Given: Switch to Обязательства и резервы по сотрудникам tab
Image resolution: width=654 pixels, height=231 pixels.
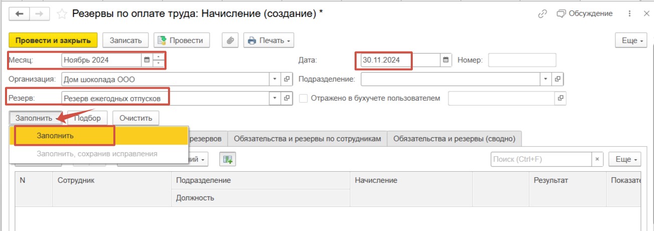Looking at the screenshot, I should point(307,138).
